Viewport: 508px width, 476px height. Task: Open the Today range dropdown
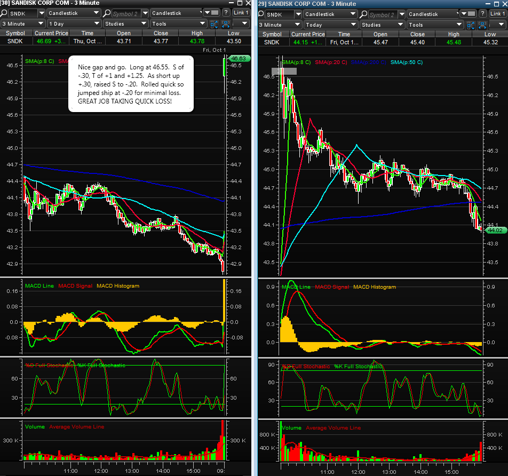[330, 25]
